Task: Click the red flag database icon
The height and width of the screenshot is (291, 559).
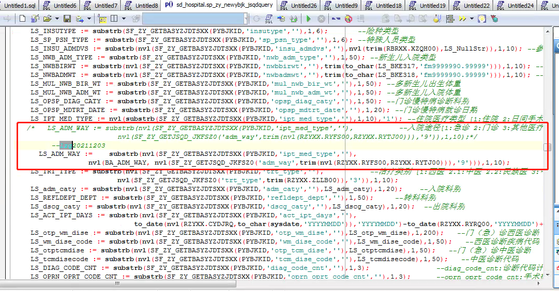Action: click(494, 19)
